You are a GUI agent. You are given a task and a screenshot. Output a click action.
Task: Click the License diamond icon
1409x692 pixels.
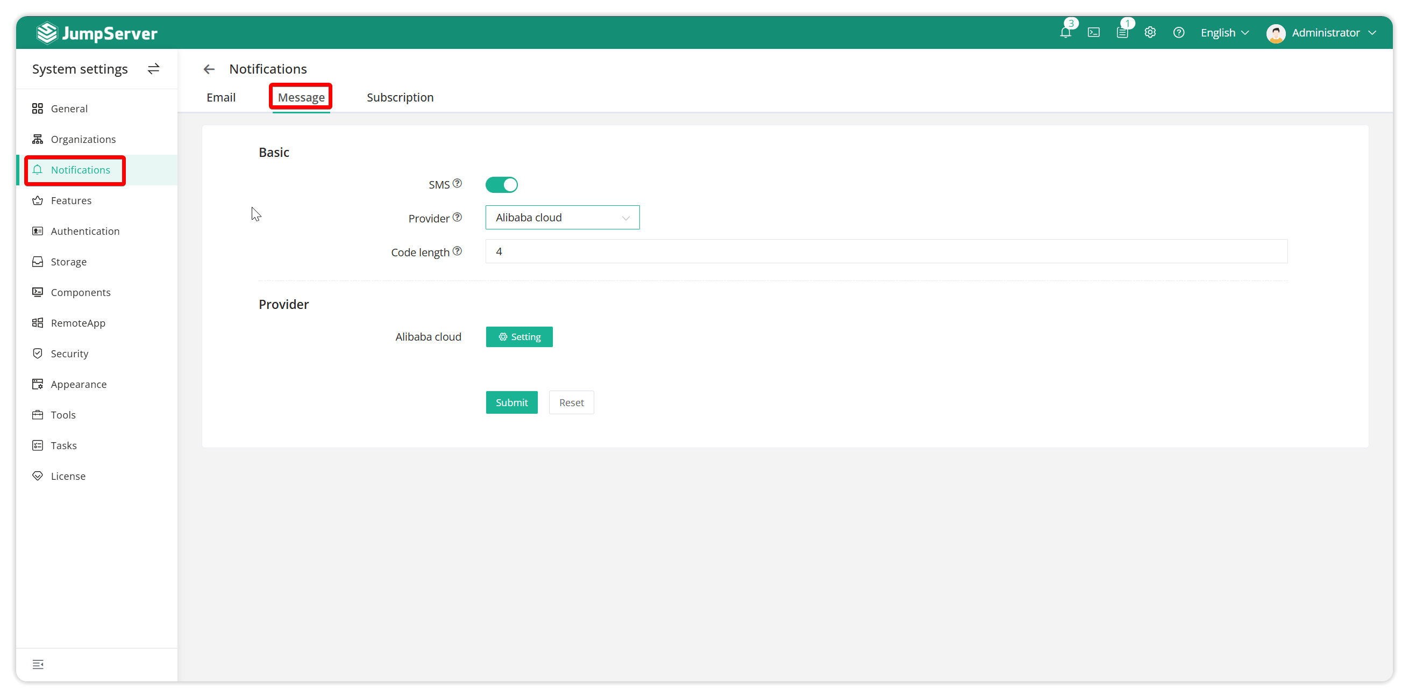(x=37, y=475)
